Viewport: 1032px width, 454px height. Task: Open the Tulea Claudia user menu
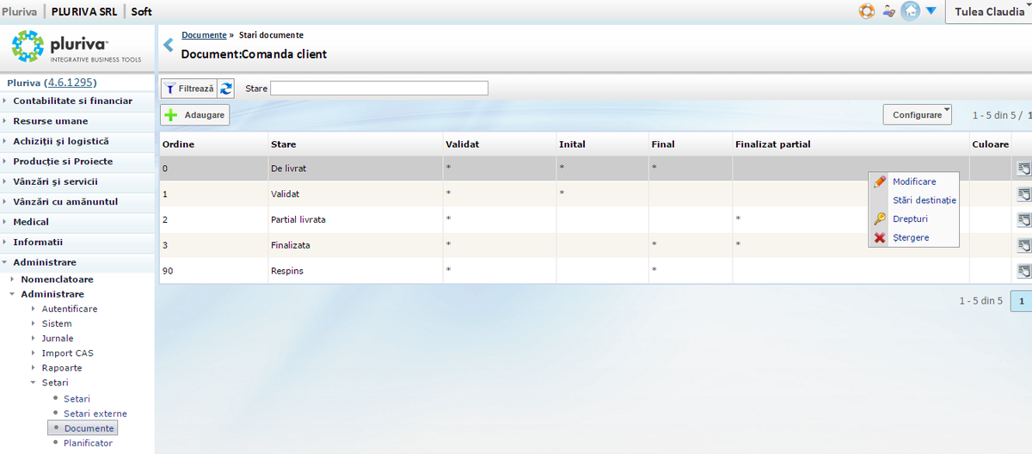tap(989, 12)
